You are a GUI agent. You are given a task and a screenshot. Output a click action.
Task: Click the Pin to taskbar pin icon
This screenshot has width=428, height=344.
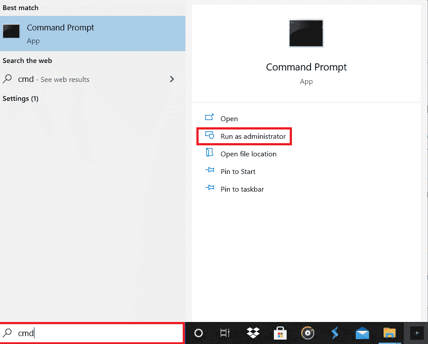pos(210,188)
